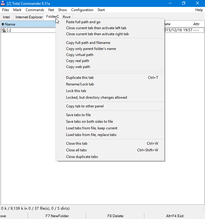The height and width of the screenshot is (219, 205).
Task: Choose Save tabs to file
Action: point(110,115)
